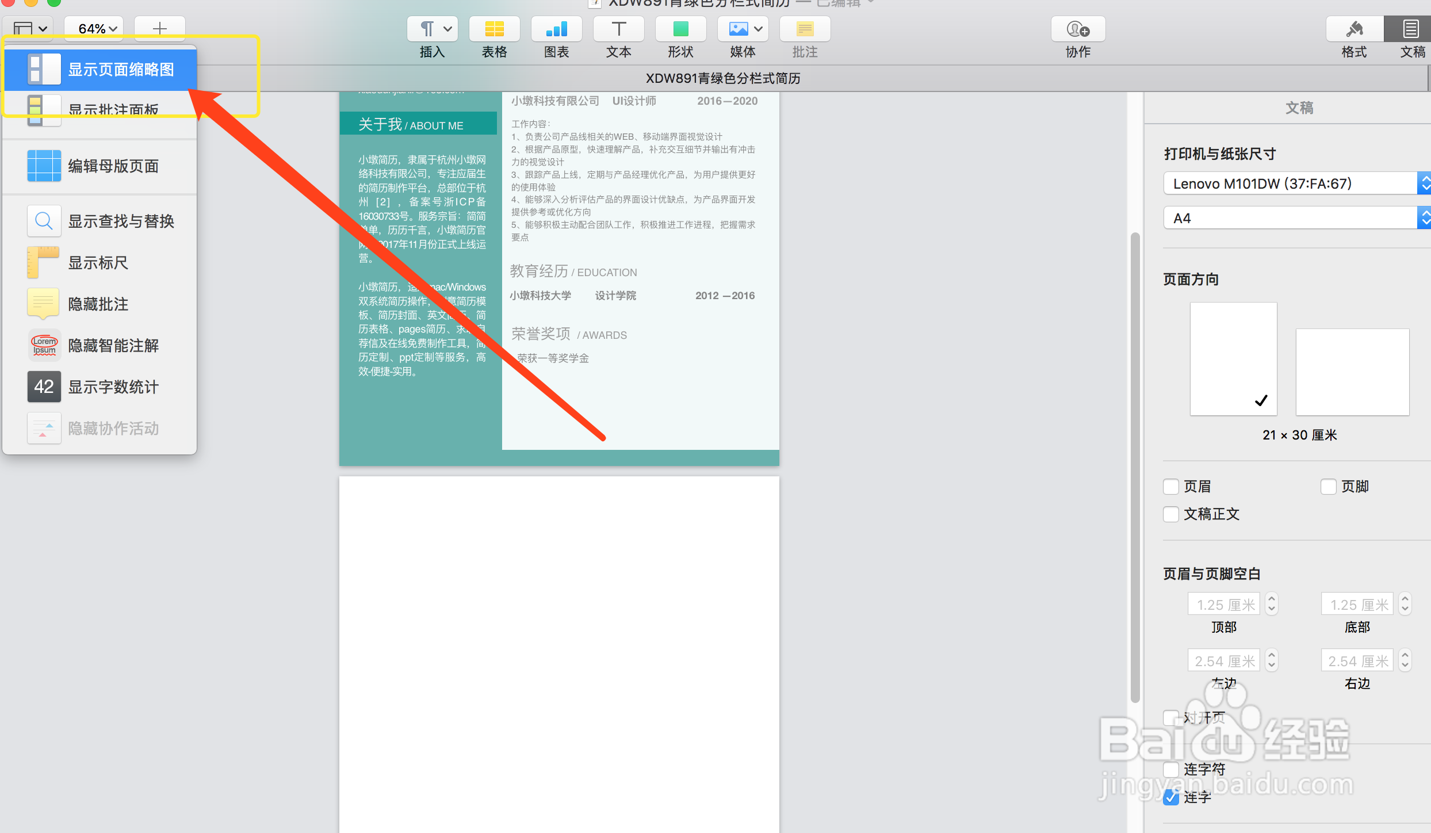The height and width of the screenshot is (833, 1431).
Task: Open the 协作 collaborate button
Action: [1078, 29]
